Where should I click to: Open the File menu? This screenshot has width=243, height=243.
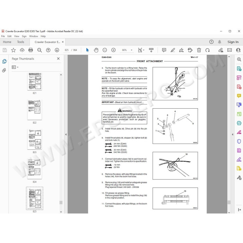pyautogui.click(x=3, y=36)
